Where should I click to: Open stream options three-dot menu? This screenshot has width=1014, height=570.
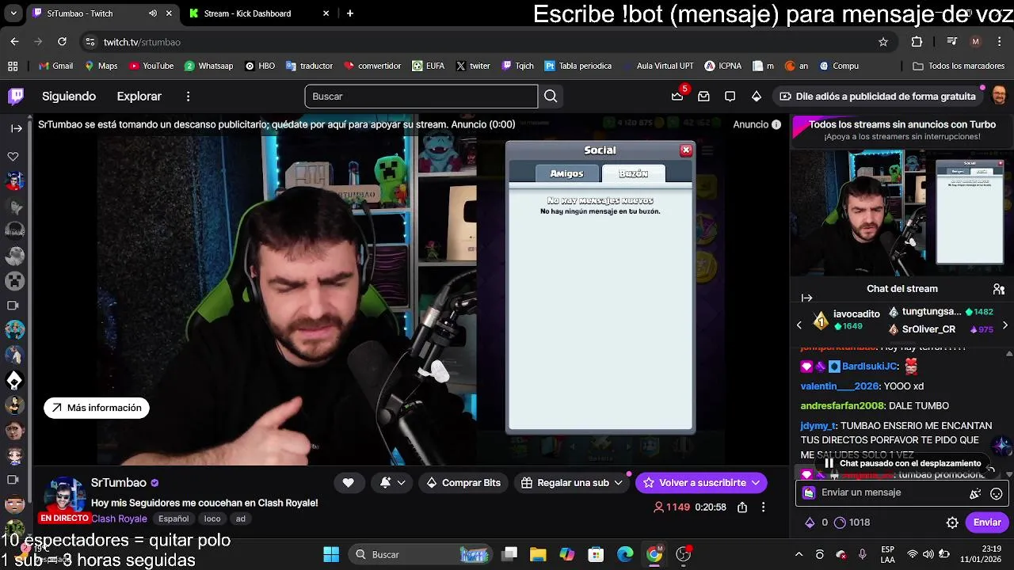pyautogui.click(x=763, y=507)
